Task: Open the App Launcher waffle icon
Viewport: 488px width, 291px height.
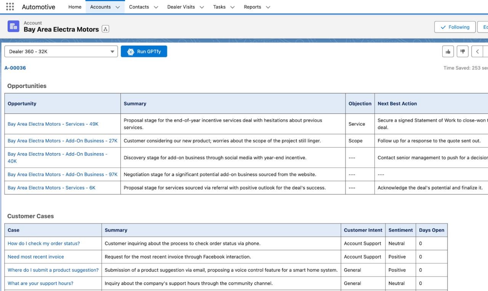Action: pyautogui.click(x=10, y=6)
